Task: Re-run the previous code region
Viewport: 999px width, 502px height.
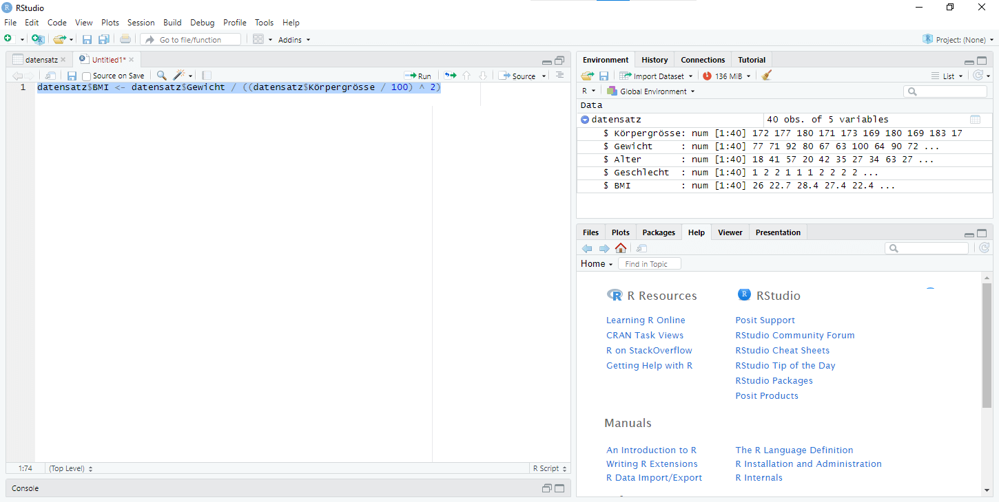Action: (450, 76)
